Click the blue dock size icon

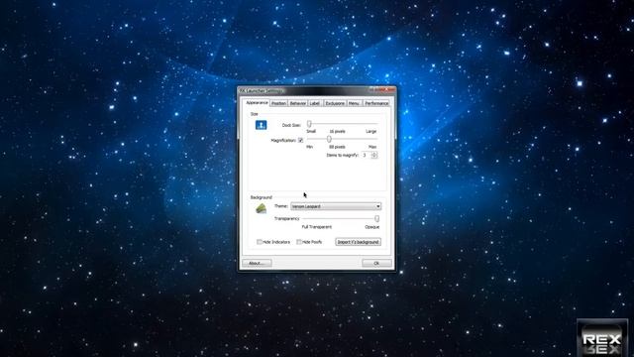[262, 125]
